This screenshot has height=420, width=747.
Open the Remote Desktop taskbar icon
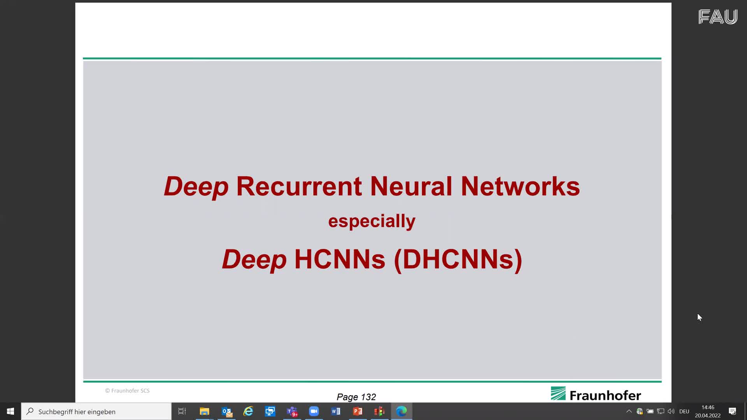(270, 411)
